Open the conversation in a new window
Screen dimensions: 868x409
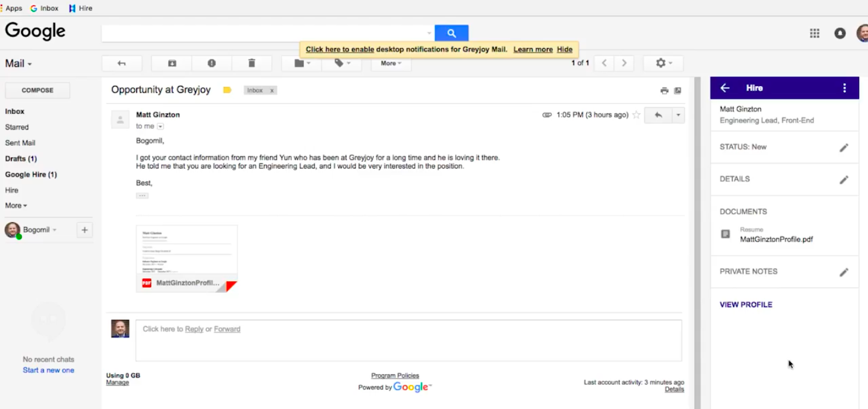[x=677, y=91]
